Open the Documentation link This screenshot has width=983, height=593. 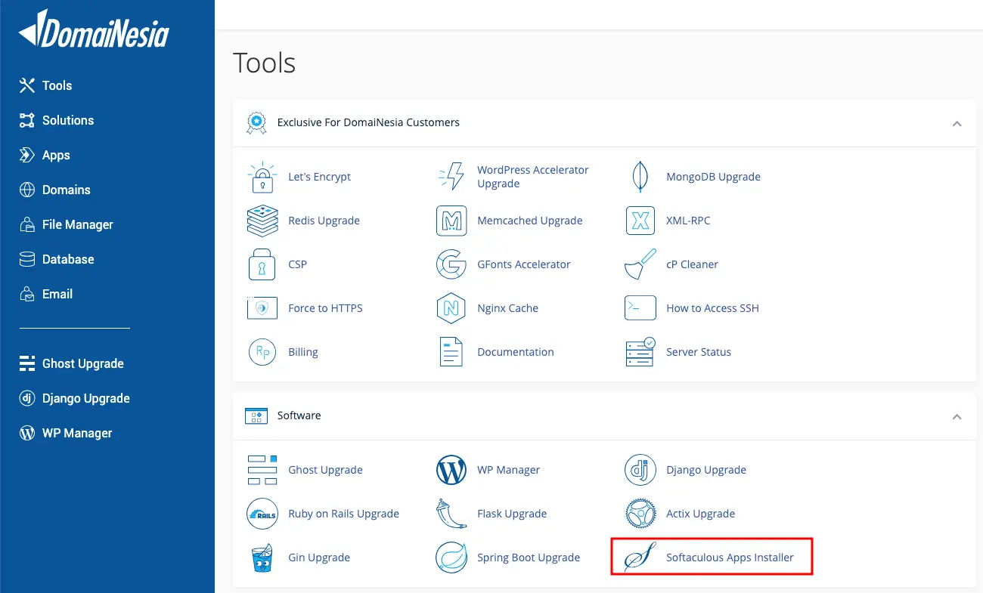click(x=516, y=352)
